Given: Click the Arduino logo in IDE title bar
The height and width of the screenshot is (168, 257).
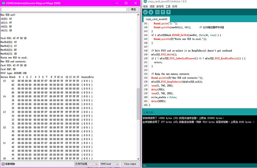Looking at the screenshot, I should click(145, 2).
